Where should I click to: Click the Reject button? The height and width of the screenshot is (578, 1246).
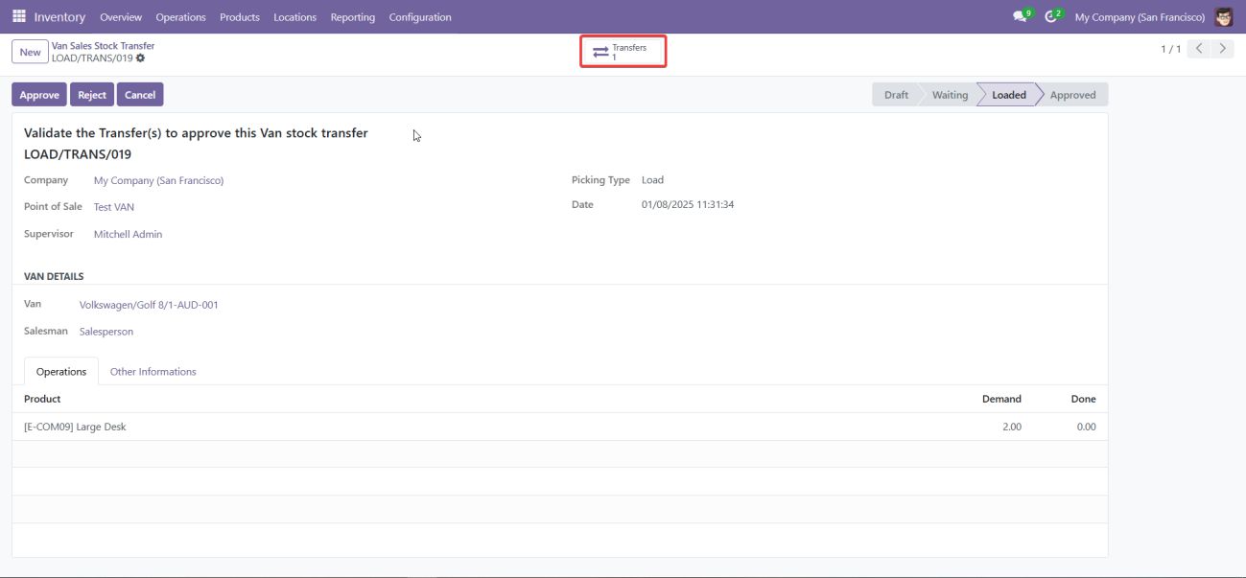(92, 95)
